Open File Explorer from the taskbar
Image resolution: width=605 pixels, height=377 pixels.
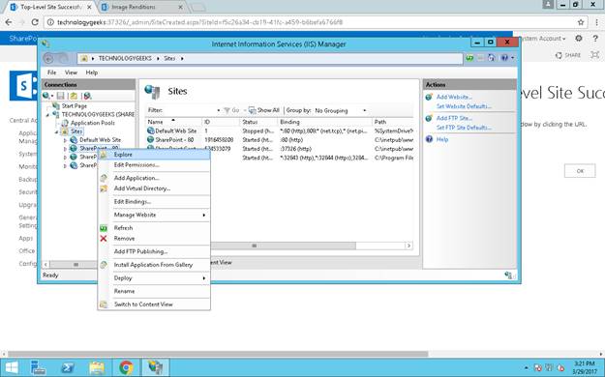pos(97,367)
